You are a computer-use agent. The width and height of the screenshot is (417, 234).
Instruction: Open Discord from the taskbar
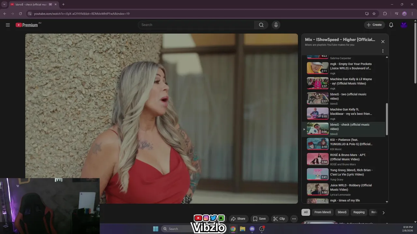(x=252, y=229)
